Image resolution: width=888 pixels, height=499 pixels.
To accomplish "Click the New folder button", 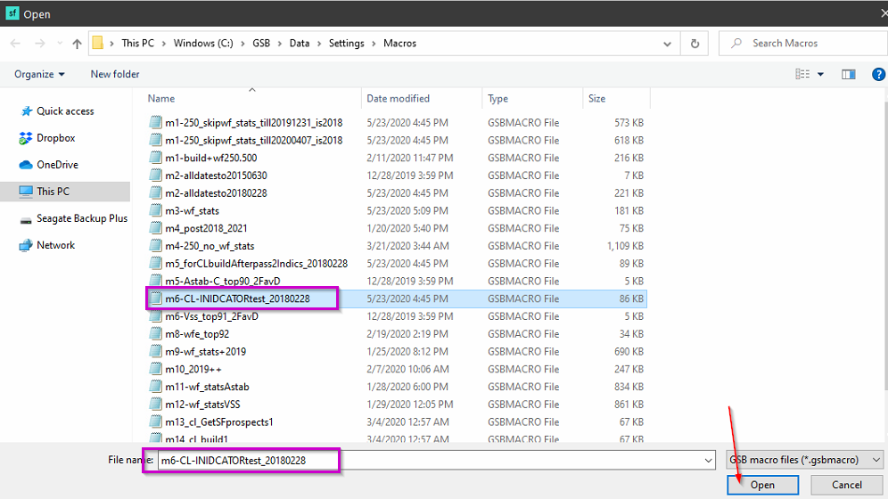I will pyautogui.click(x=115, y=75).
